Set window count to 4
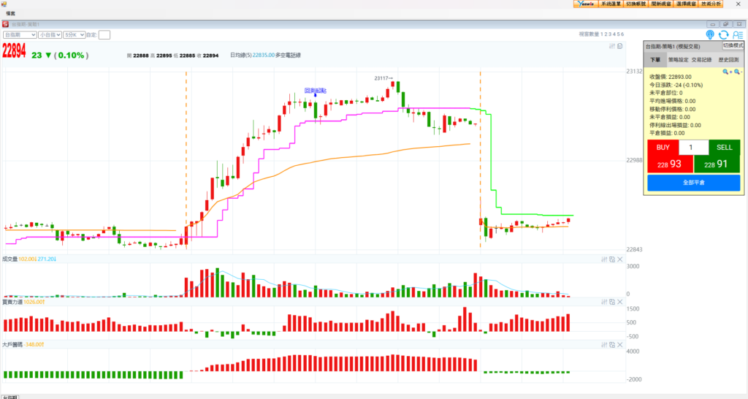Screen dimensions: 748x399 pos(614,34)
